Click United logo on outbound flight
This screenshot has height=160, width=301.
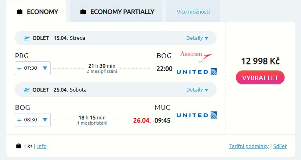(196, 72)
